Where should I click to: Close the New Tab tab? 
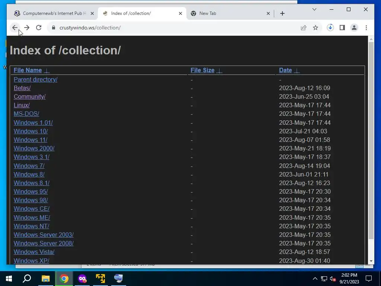pos(268,13)
